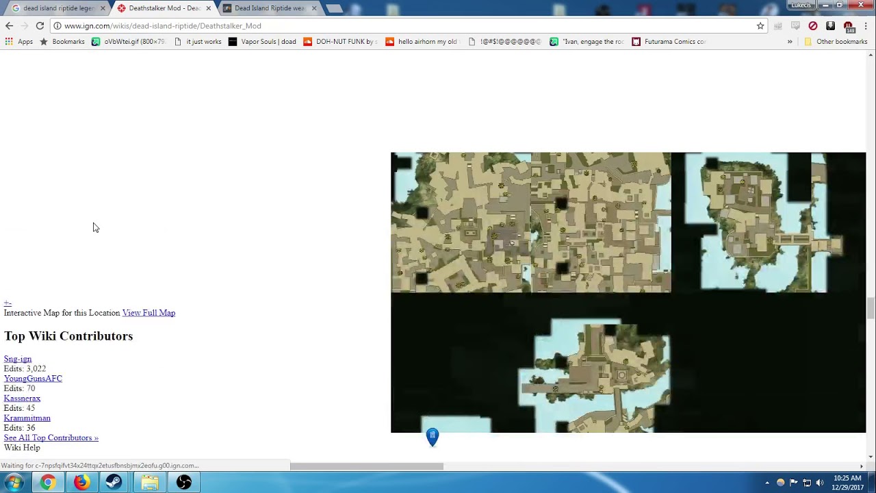Viewport: 876px width, 493px height.
Task: Reload the page with the refresh icon
Action: point(40,25)
